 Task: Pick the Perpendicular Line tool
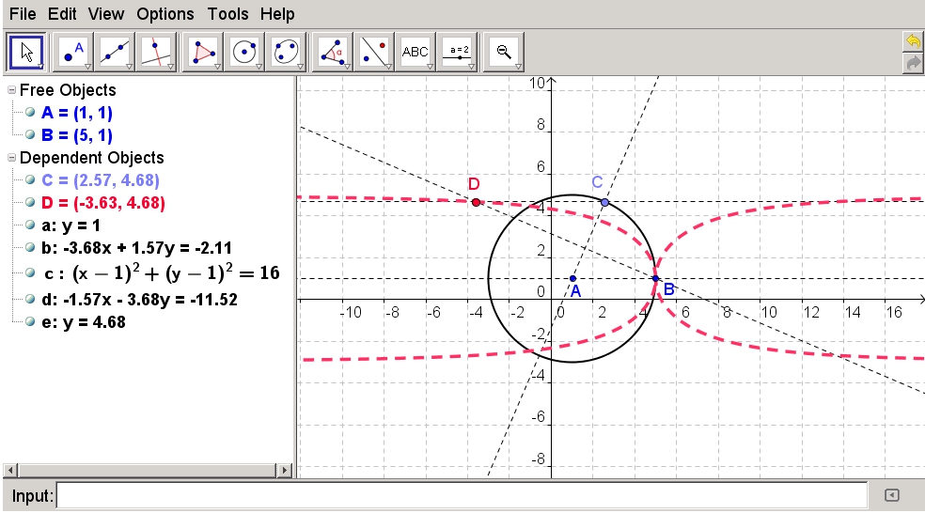click(x=157, y=52)
